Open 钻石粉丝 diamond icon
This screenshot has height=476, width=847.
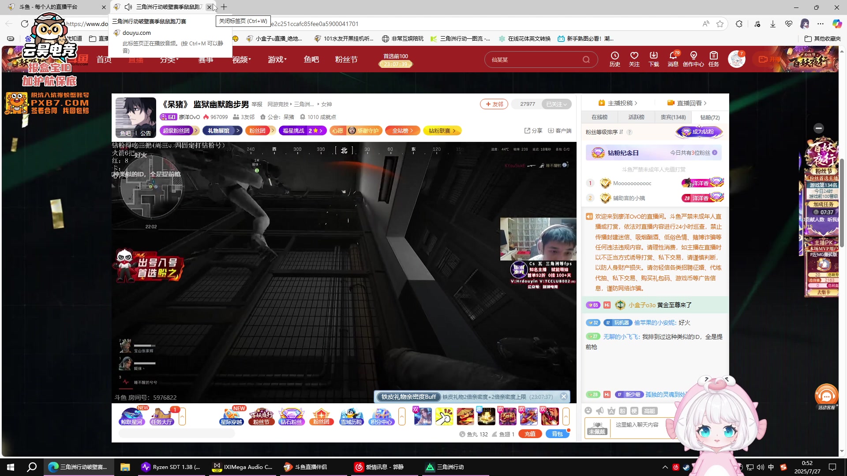tap(291, 416)
